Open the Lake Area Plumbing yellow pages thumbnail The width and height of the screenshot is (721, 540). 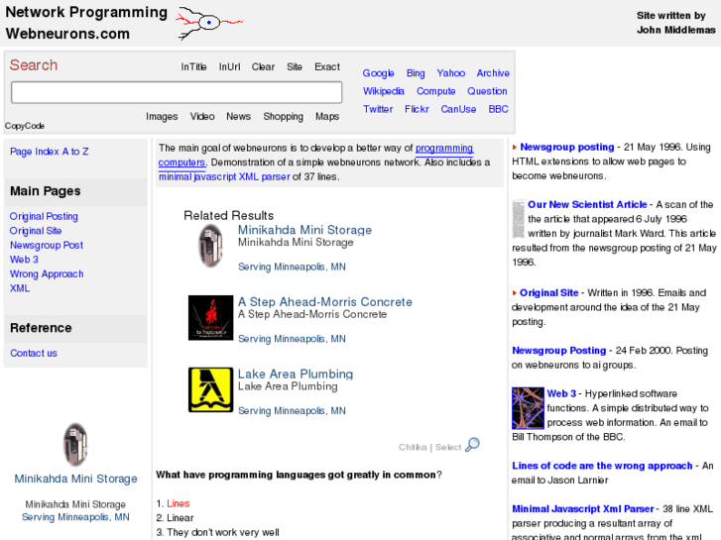click(210, 389)
